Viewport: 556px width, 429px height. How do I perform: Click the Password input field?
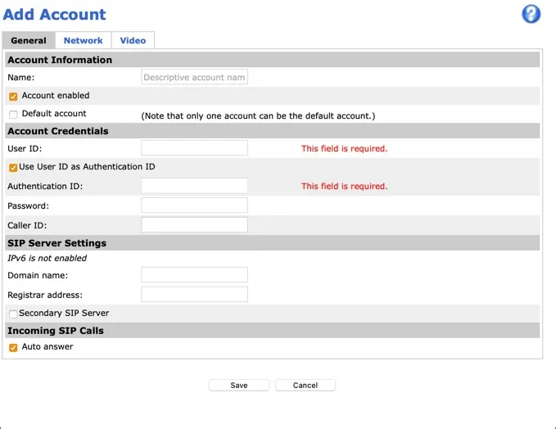click(x=194, y=205)
